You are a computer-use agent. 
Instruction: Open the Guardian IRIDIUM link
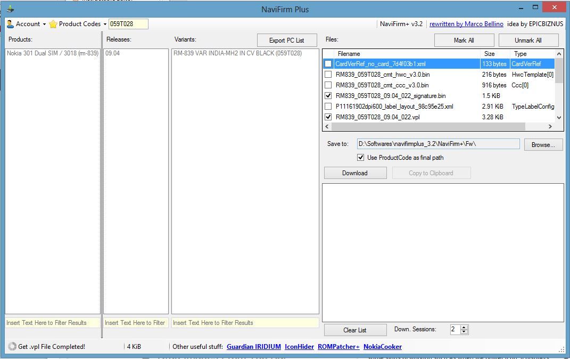pyautogui.click(x=254, y=347)
